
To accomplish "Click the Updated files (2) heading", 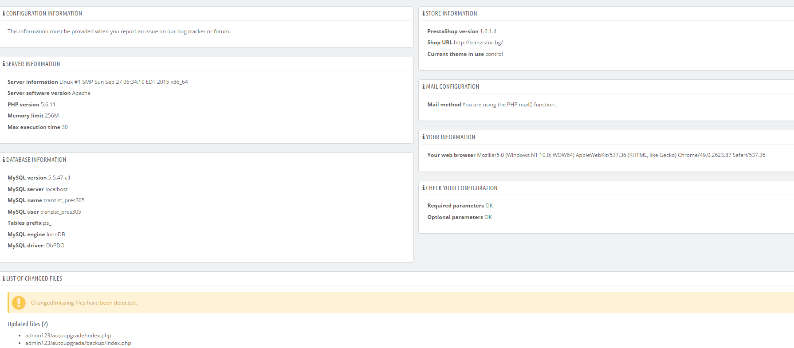I will (x=28, y=324).
